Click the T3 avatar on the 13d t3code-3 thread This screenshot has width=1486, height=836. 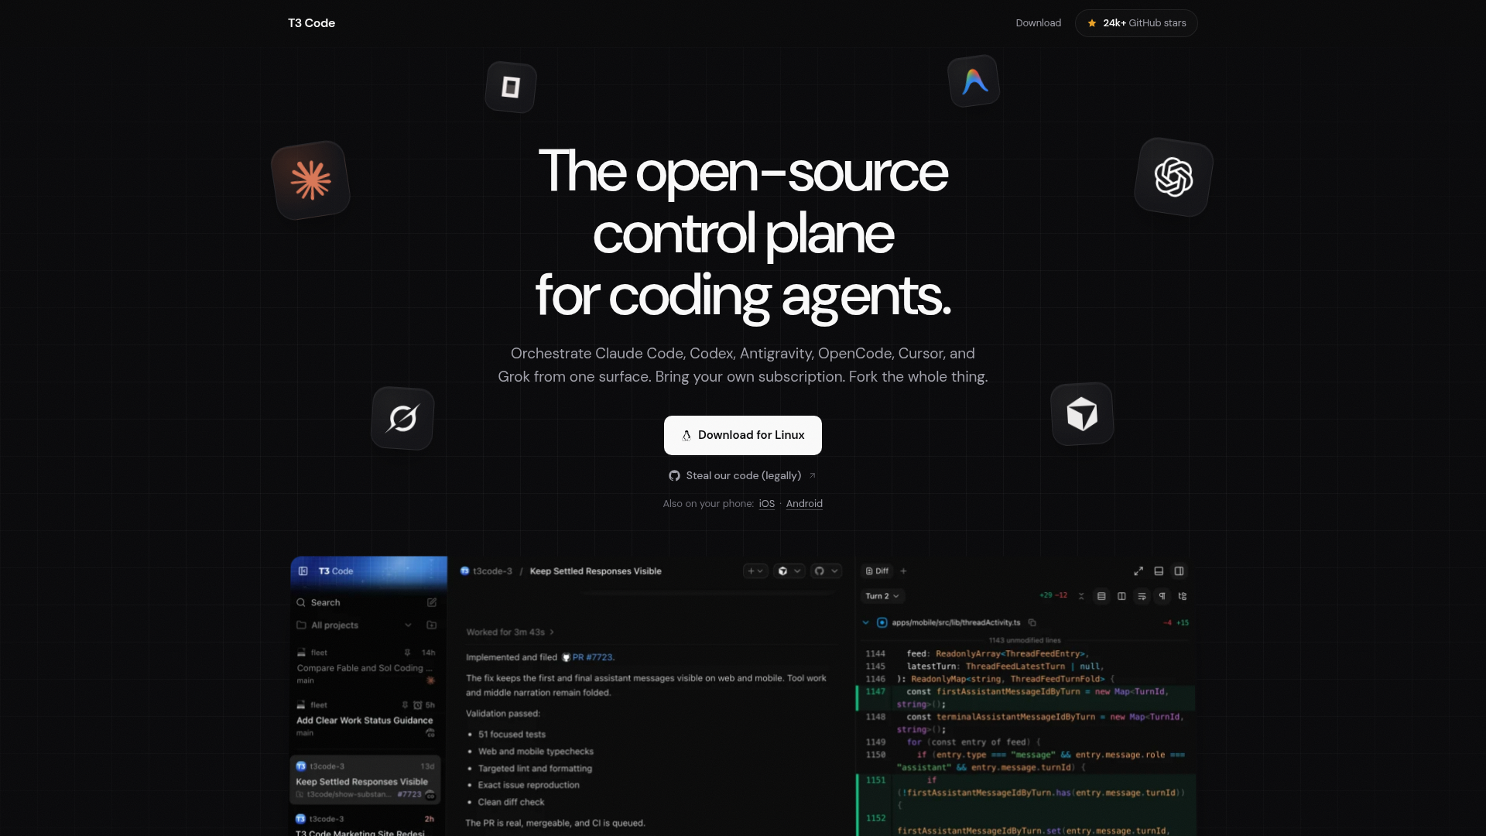click(301, 766)
